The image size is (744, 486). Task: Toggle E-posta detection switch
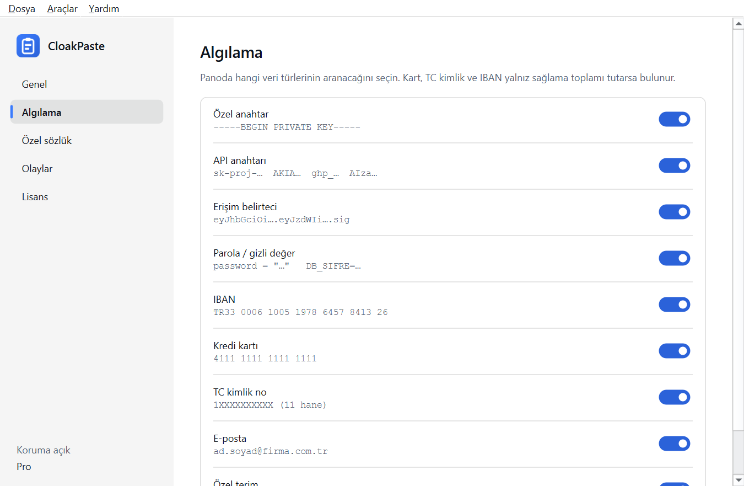[675, 444]
